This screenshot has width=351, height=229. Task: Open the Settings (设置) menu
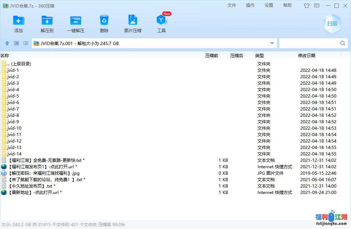tap(269, 5)
